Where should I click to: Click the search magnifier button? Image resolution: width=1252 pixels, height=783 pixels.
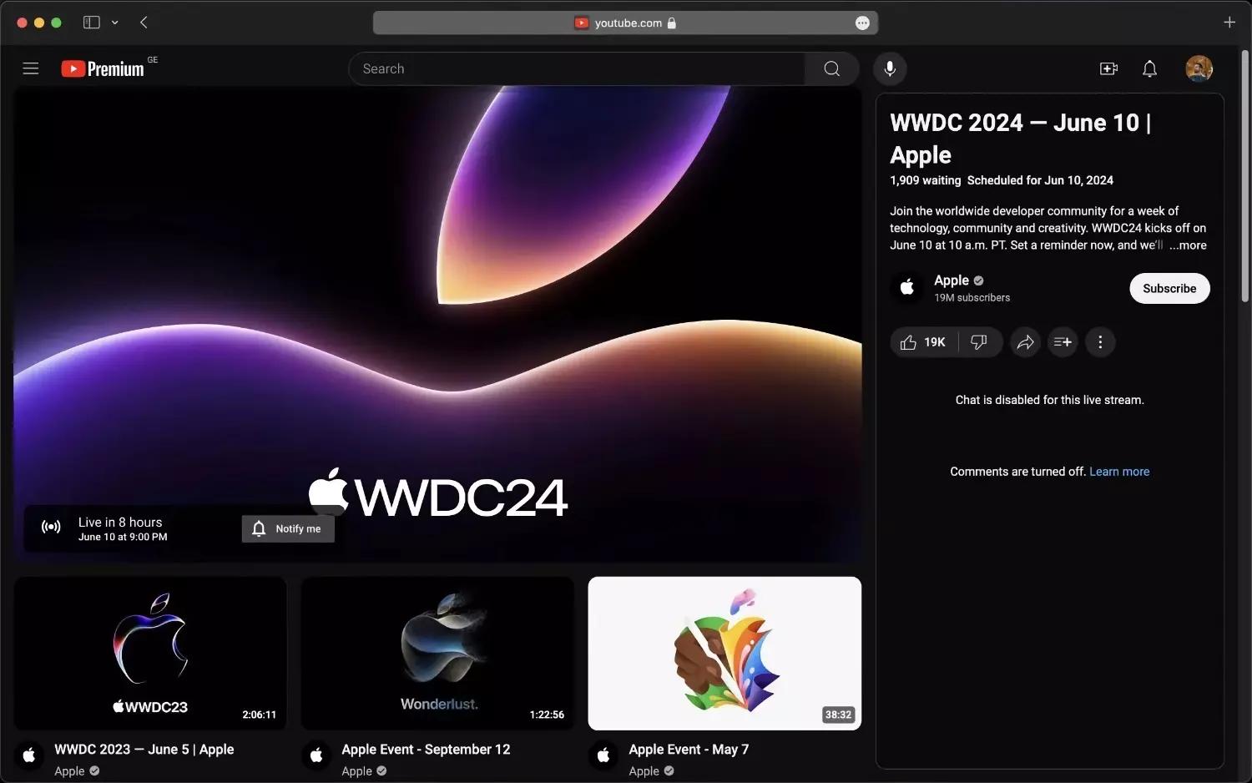[x=832, y=68]
